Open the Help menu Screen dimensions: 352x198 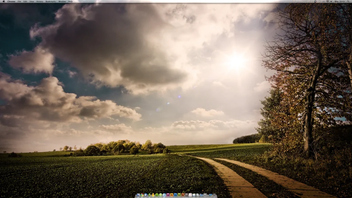pyautogui.click(x=70, y=1)
